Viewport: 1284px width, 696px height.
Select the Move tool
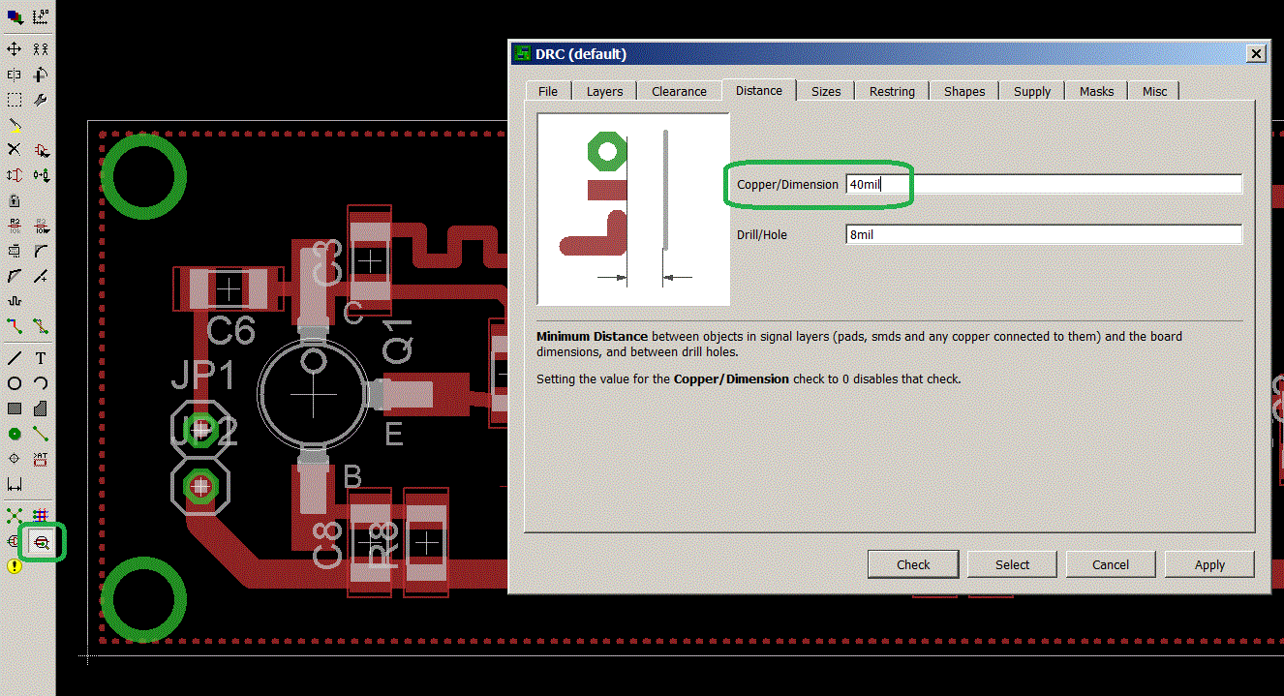(x=15, y=49)
